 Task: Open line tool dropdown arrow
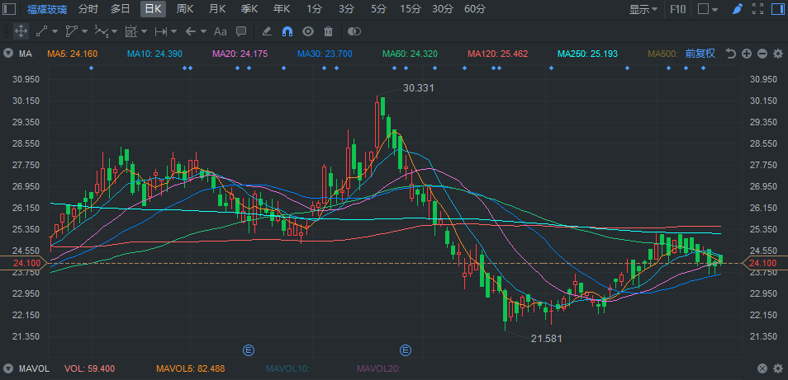click(55, 31)
